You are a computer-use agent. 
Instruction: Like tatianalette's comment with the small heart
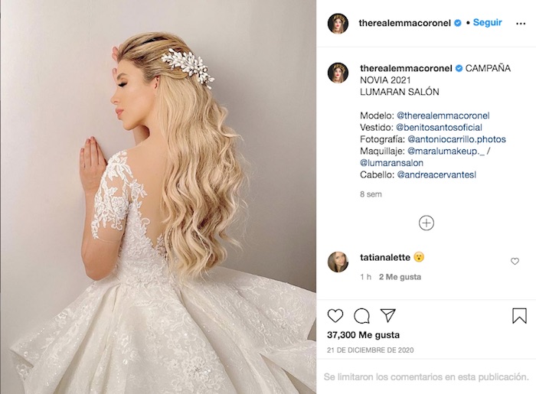515,261
